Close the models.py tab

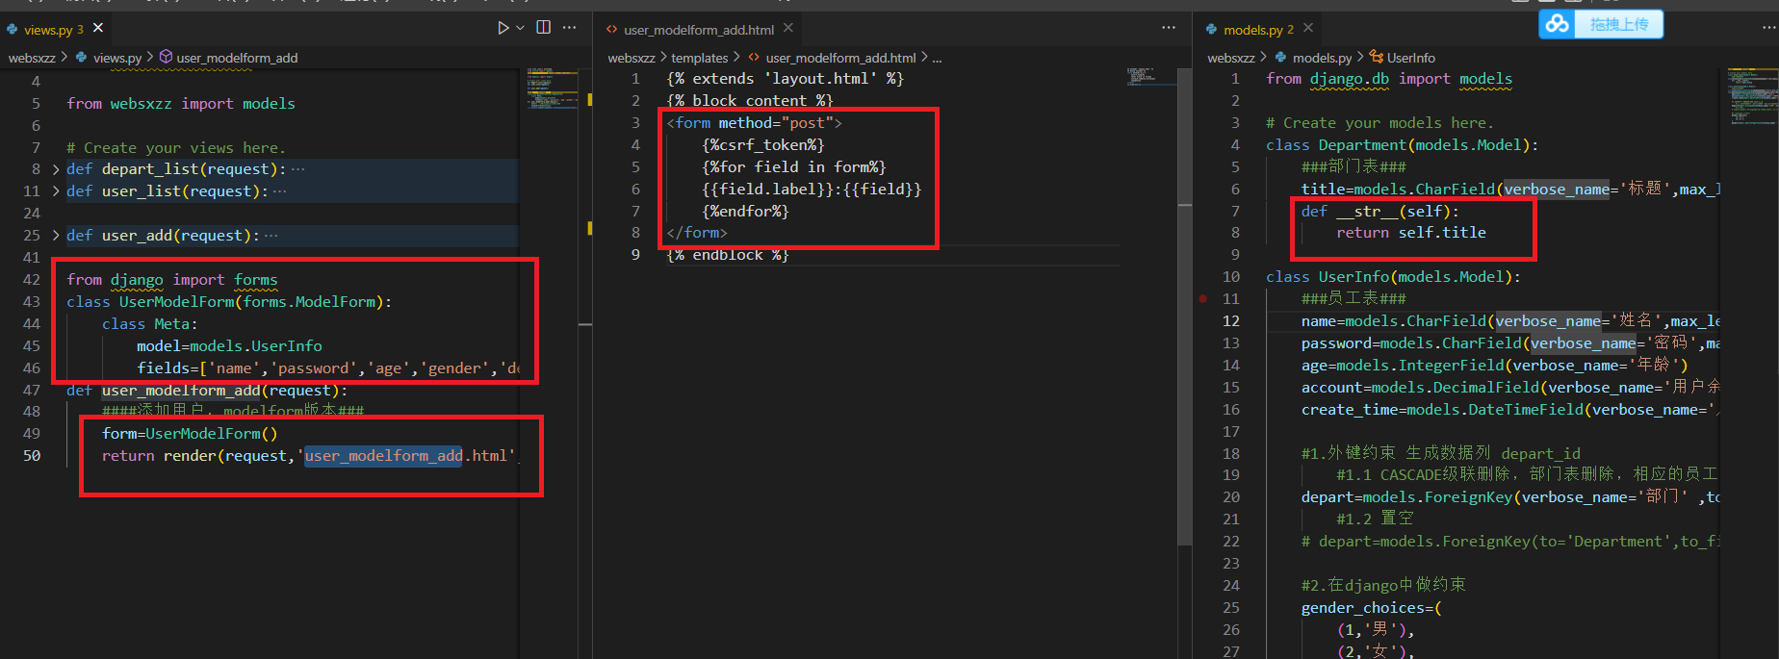coord(1308,29)
